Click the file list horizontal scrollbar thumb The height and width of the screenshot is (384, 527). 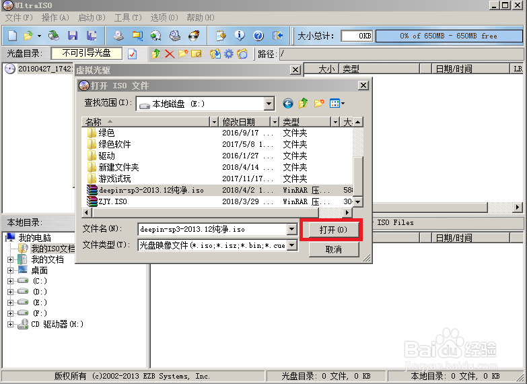pyautogui.click(x=206, y=212)
